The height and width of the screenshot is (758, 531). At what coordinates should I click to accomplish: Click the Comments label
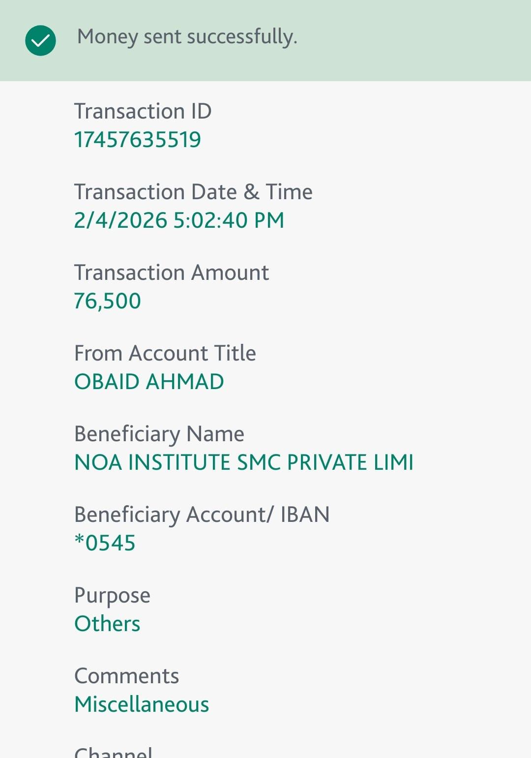click(126, 676)
